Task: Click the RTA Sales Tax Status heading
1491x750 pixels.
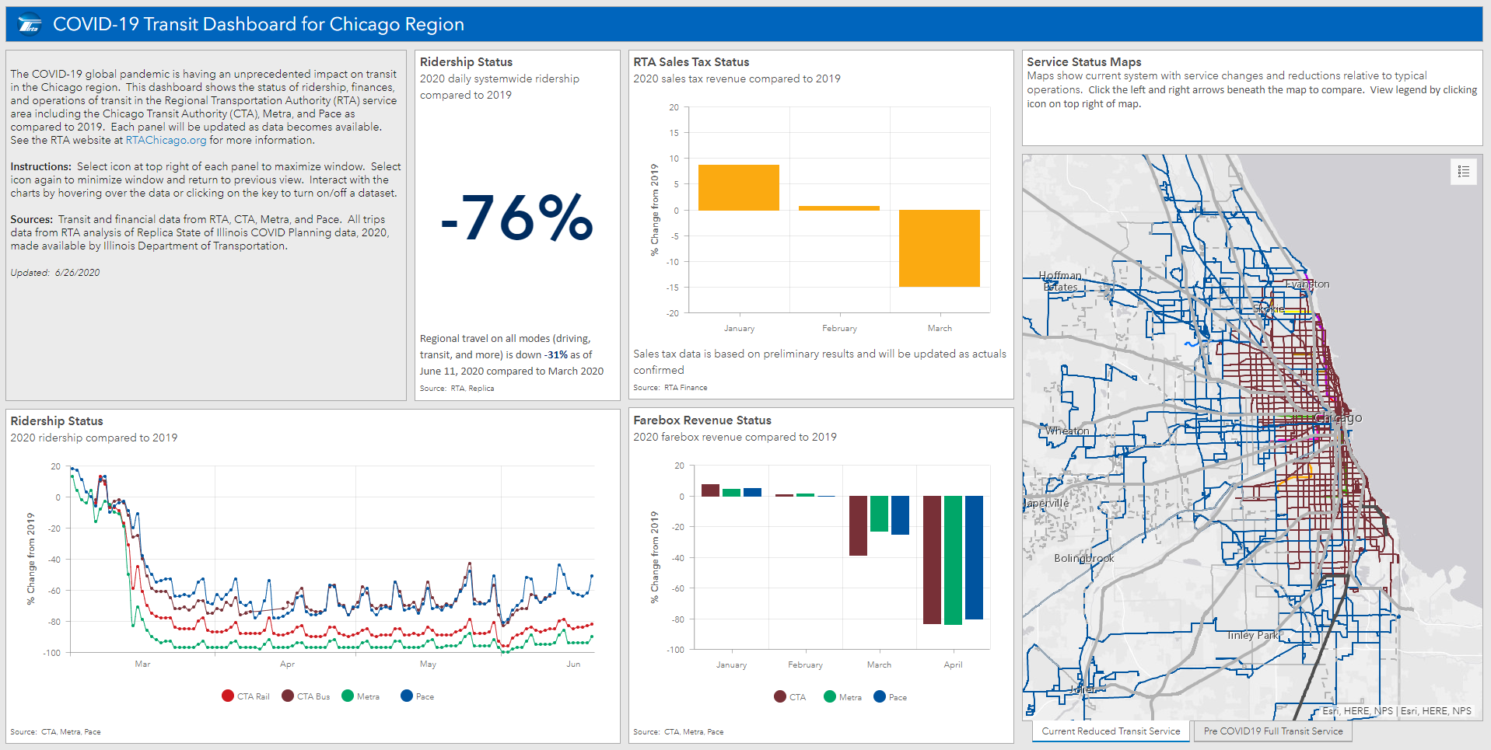Action: coord(691,62)
